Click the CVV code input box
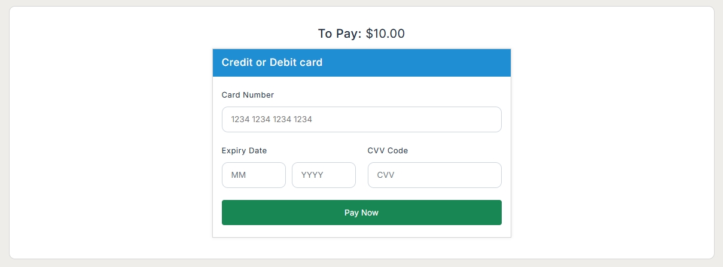The width and height of the screenshot is (723, 267). 434,175
